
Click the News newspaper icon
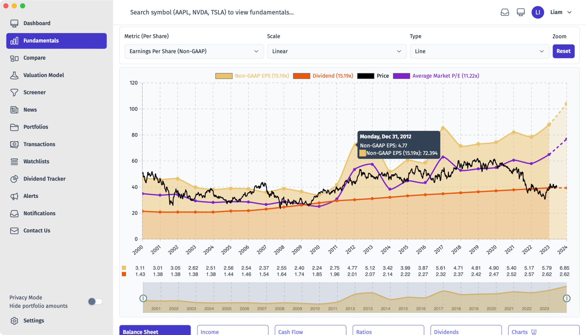click(14, 110)
